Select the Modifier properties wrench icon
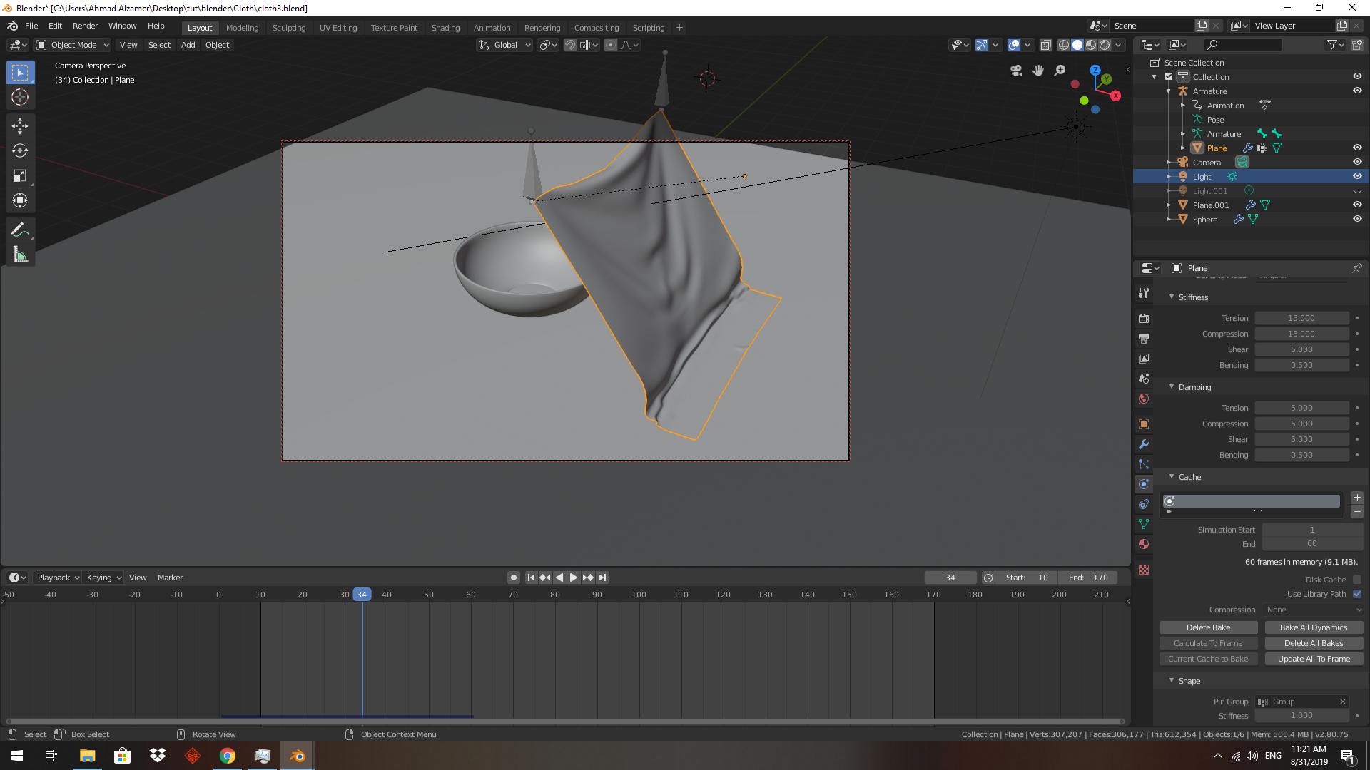 point(1143,444)
